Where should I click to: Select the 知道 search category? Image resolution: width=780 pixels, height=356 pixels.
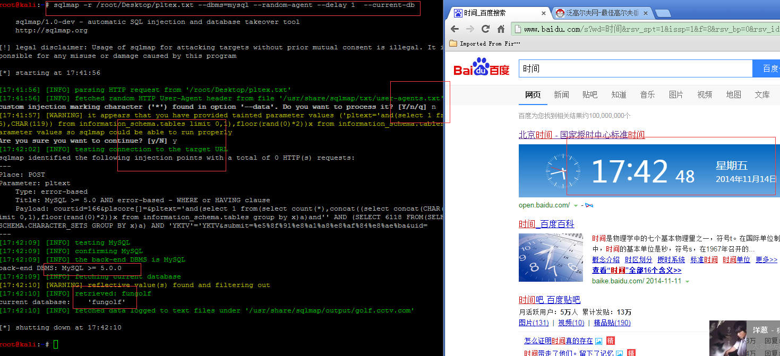619,94
